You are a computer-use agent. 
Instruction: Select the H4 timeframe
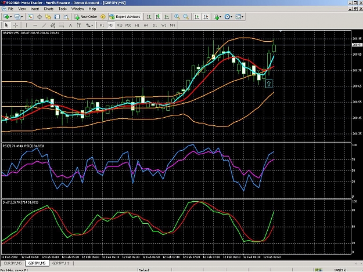[146, 25]
